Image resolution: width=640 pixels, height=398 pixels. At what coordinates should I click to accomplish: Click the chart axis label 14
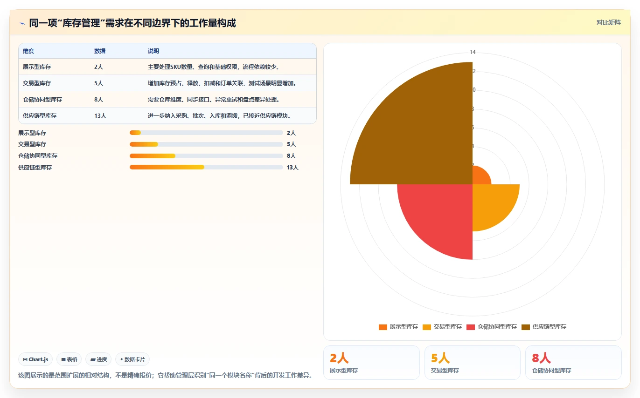pos(473,52)
